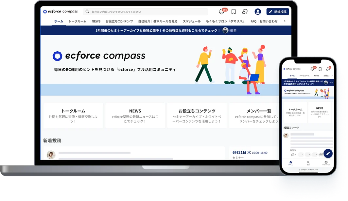The width and height of the screenshot is (348, 201).
Task: Expand more tabs arrow in laptop nav
Action: tap(285, 21)
